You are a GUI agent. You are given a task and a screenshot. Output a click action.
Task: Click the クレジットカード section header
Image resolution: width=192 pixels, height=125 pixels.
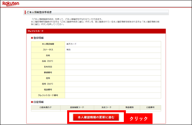coord(96,31)
